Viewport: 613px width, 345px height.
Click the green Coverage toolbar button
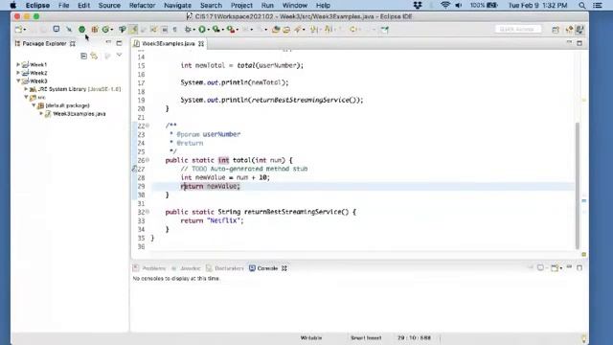tap(216, 30)
